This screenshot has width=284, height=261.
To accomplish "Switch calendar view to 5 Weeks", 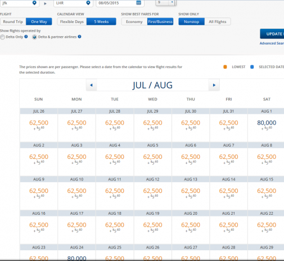I will tap(101, 21).
